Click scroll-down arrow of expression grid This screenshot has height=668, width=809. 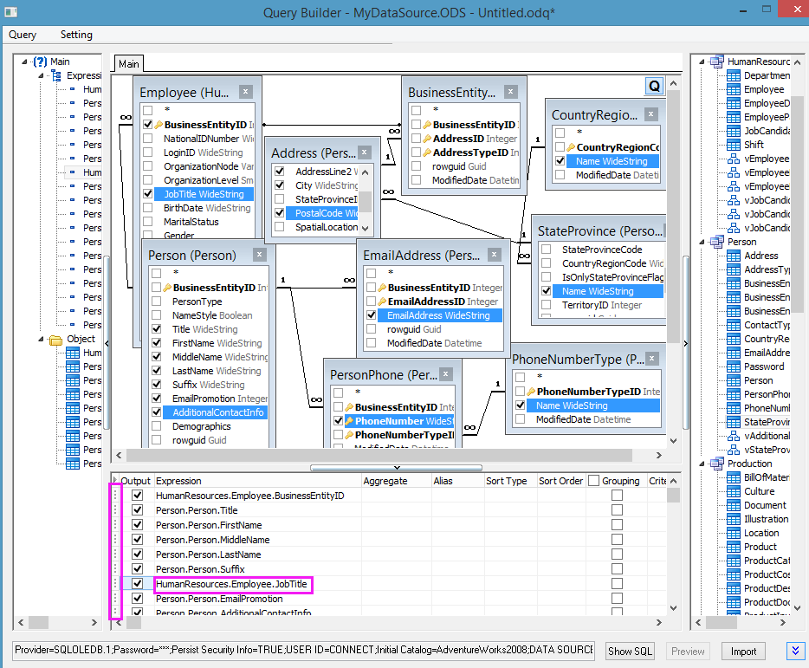673,607
